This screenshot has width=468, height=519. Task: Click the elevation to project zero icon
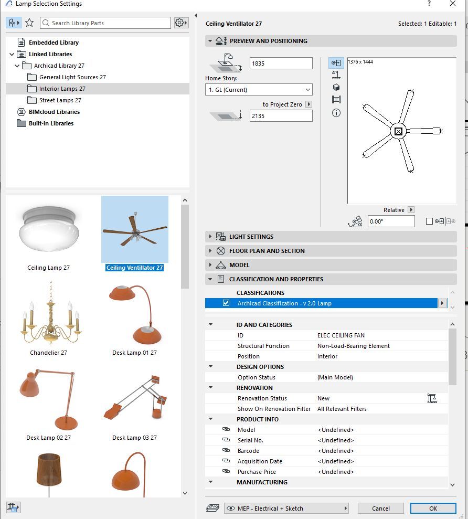[226, 115]
